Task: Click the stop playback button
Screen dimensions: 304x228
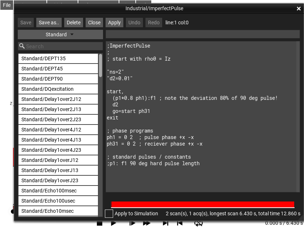Action: coord(99,224)
